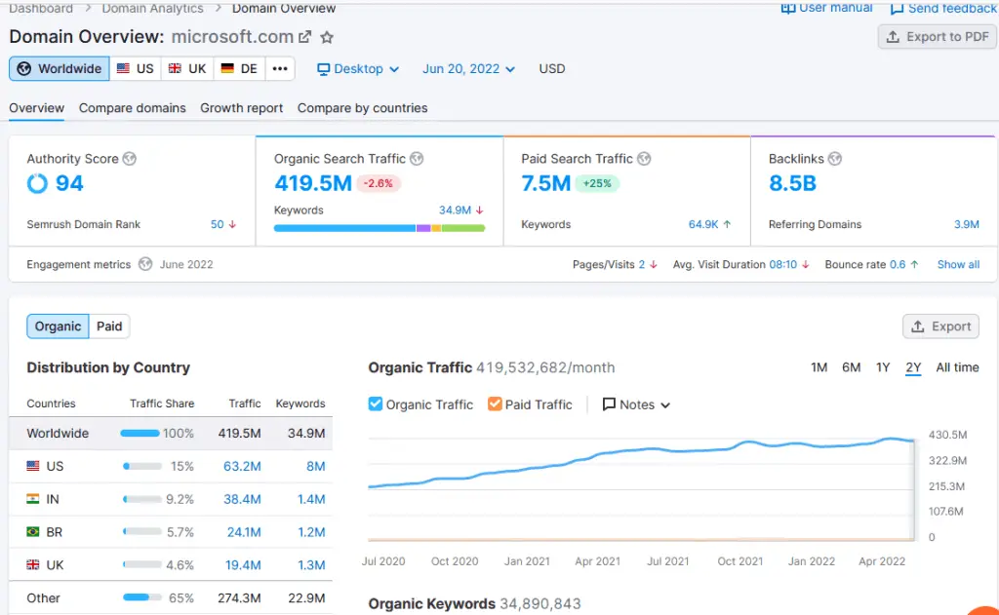
Task: Switch to the Compare domains tab
Action: pyautogui.click(x=133, y=108)
